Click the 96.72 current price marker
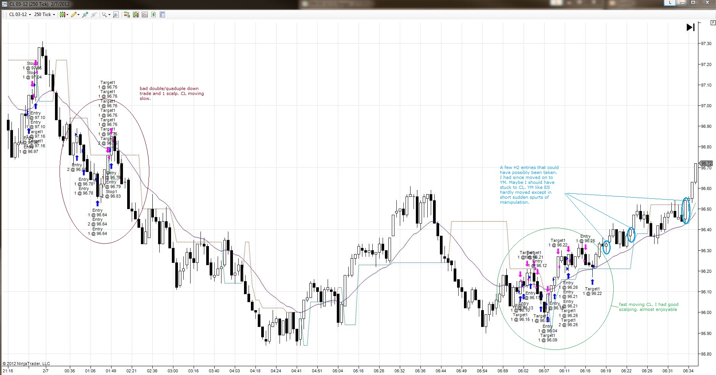Viewport: 716px width, 375px height. [706, 163]
